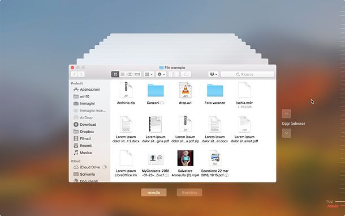The height and width of the screenshot is (216, 345).
Task: Select the Ischia.m4v file icon
Action: tap(244, 90)
